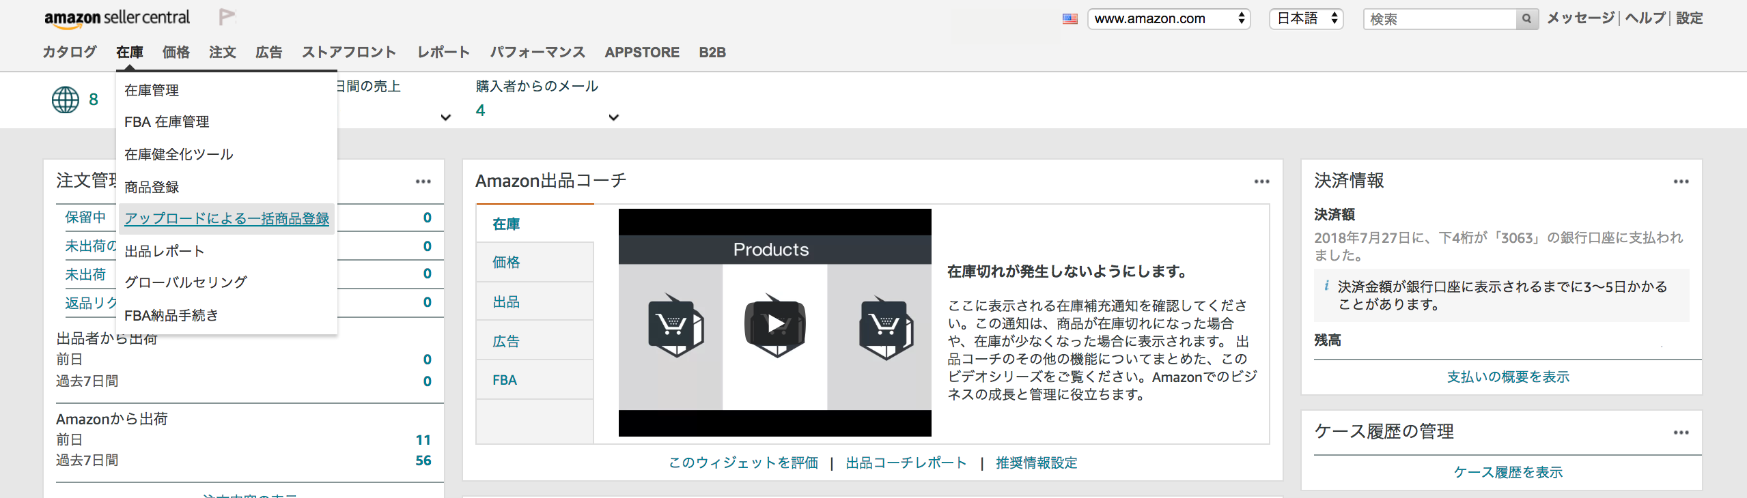The height and width of the screenshot is (498, 1747).
Task: Switch to the 在庫 coach tab
Action: tap(535, 224)
